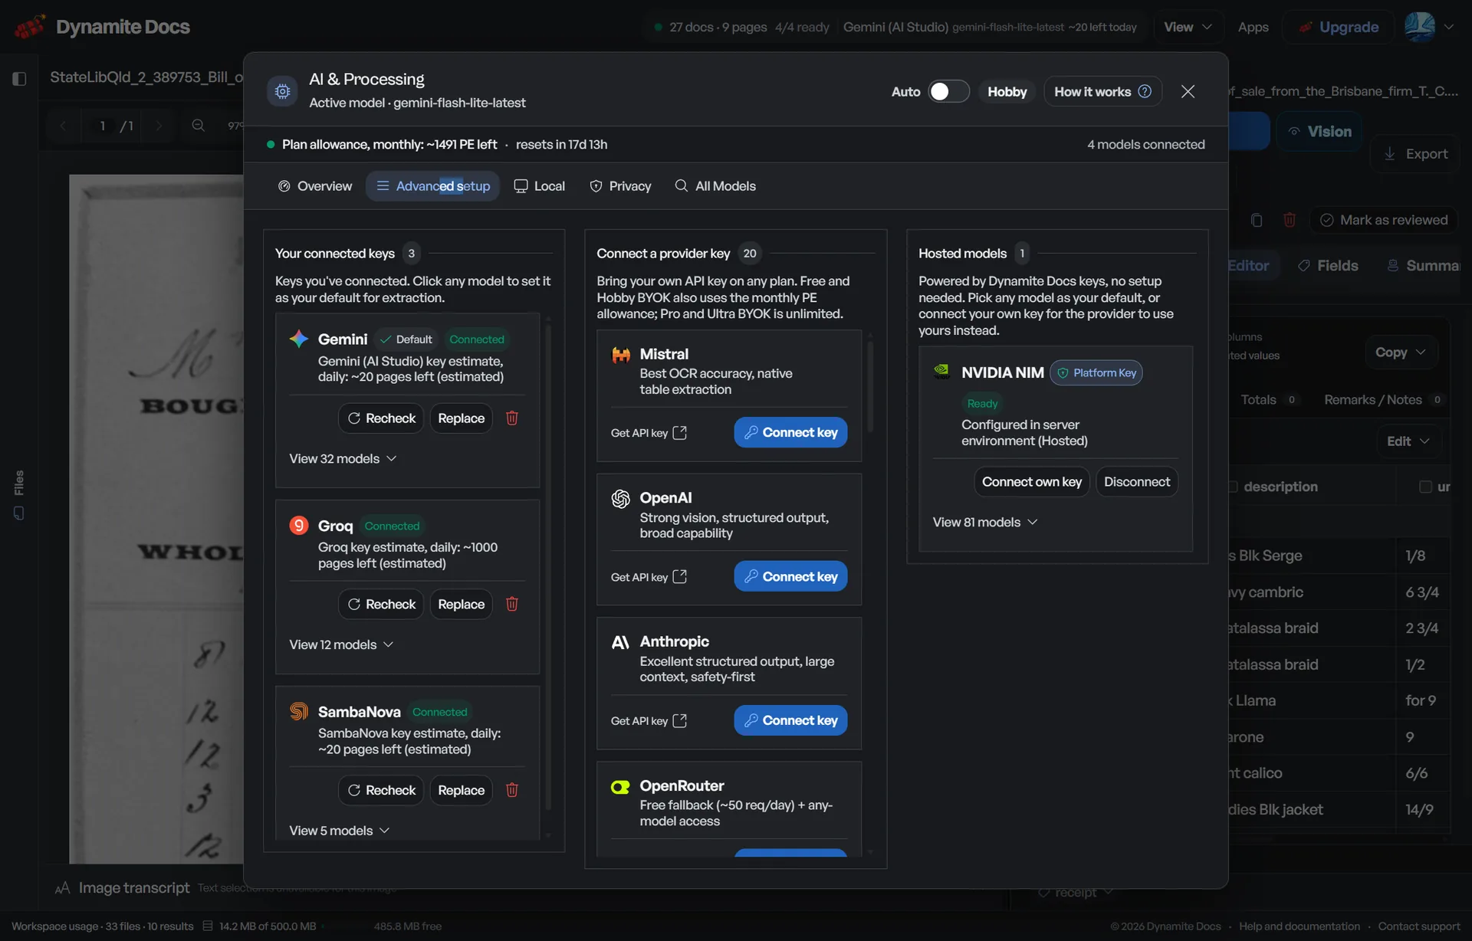Click the NVIDIA NIM logo
Screen dimensions: 1472x941
pos(941,372)
